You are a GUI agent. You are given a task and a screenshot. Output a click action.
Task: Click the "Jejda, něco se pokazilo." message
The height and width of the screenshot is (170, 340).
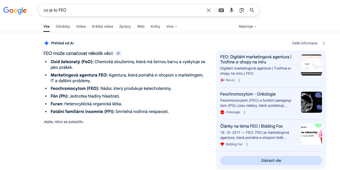click(x=63, y=122)
